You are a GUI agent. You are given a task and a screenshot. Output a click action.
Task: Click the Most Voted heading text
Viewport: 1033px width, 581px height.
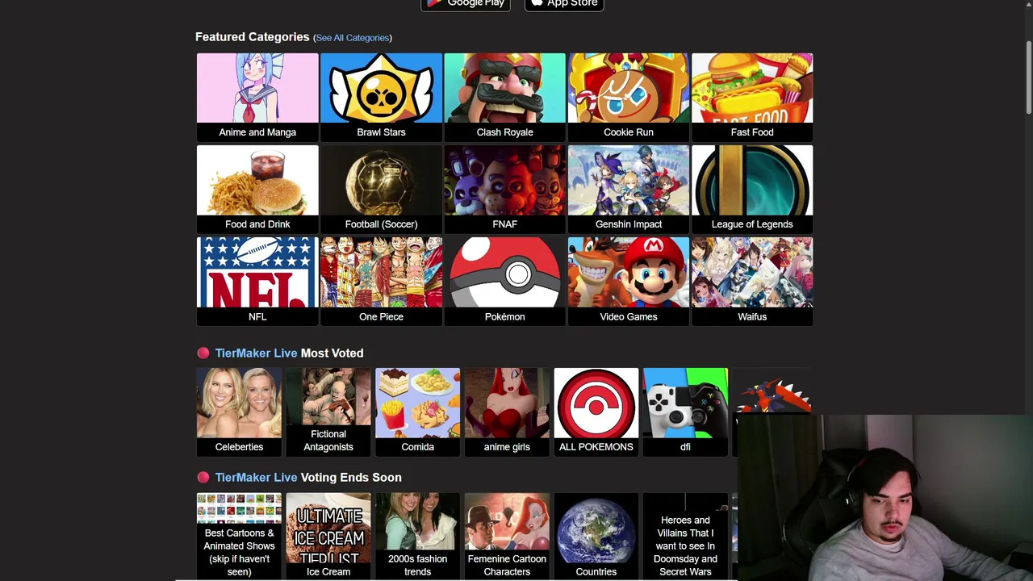332,353
